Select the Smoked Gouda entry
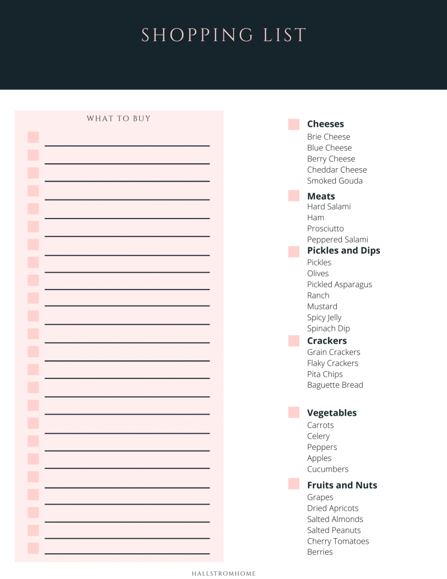 pos(335,181)
